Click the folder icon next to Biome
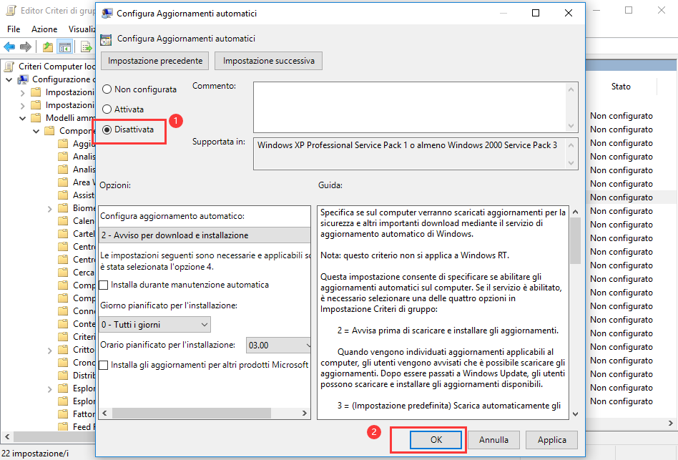Image resolution: width=678 pixels, height=460 pixels. [x=63, y=208]
